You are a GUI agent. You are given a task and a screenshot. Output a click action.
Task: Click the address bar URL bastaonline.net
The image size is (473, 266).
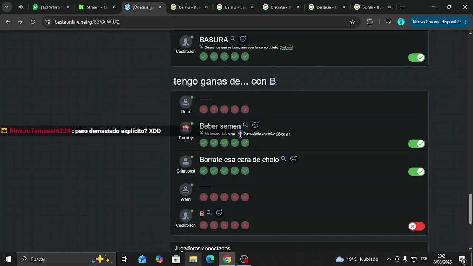[87, 22]
